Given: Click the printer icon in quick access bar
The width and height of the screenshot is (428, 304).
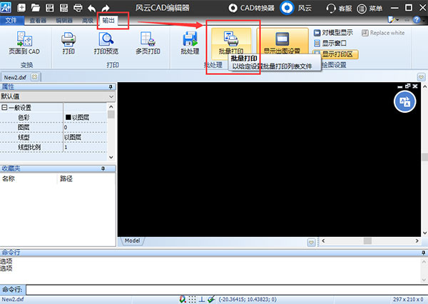Looking at the screenshot, I should pyautogui.click(x=78, y=8).
